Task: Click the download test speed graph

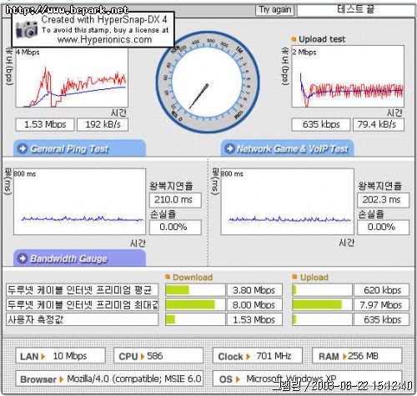Action: pos(72,77)
